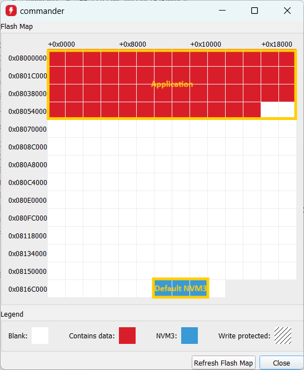
Task: Click the +0x18000 column offset header
Action: tap(277, 44)
